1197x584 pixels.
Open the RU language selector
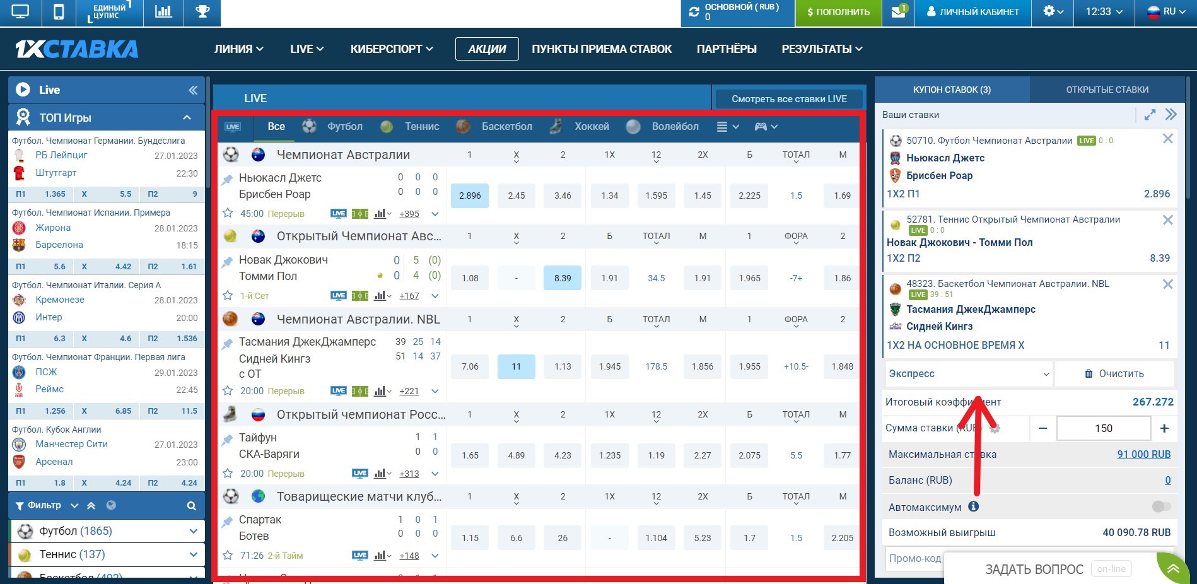pos(1166,12)
